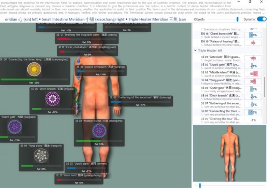Click the sun mandala in the 3E 08 card
This screenshot has height=189, width=268.
point(34,69)
